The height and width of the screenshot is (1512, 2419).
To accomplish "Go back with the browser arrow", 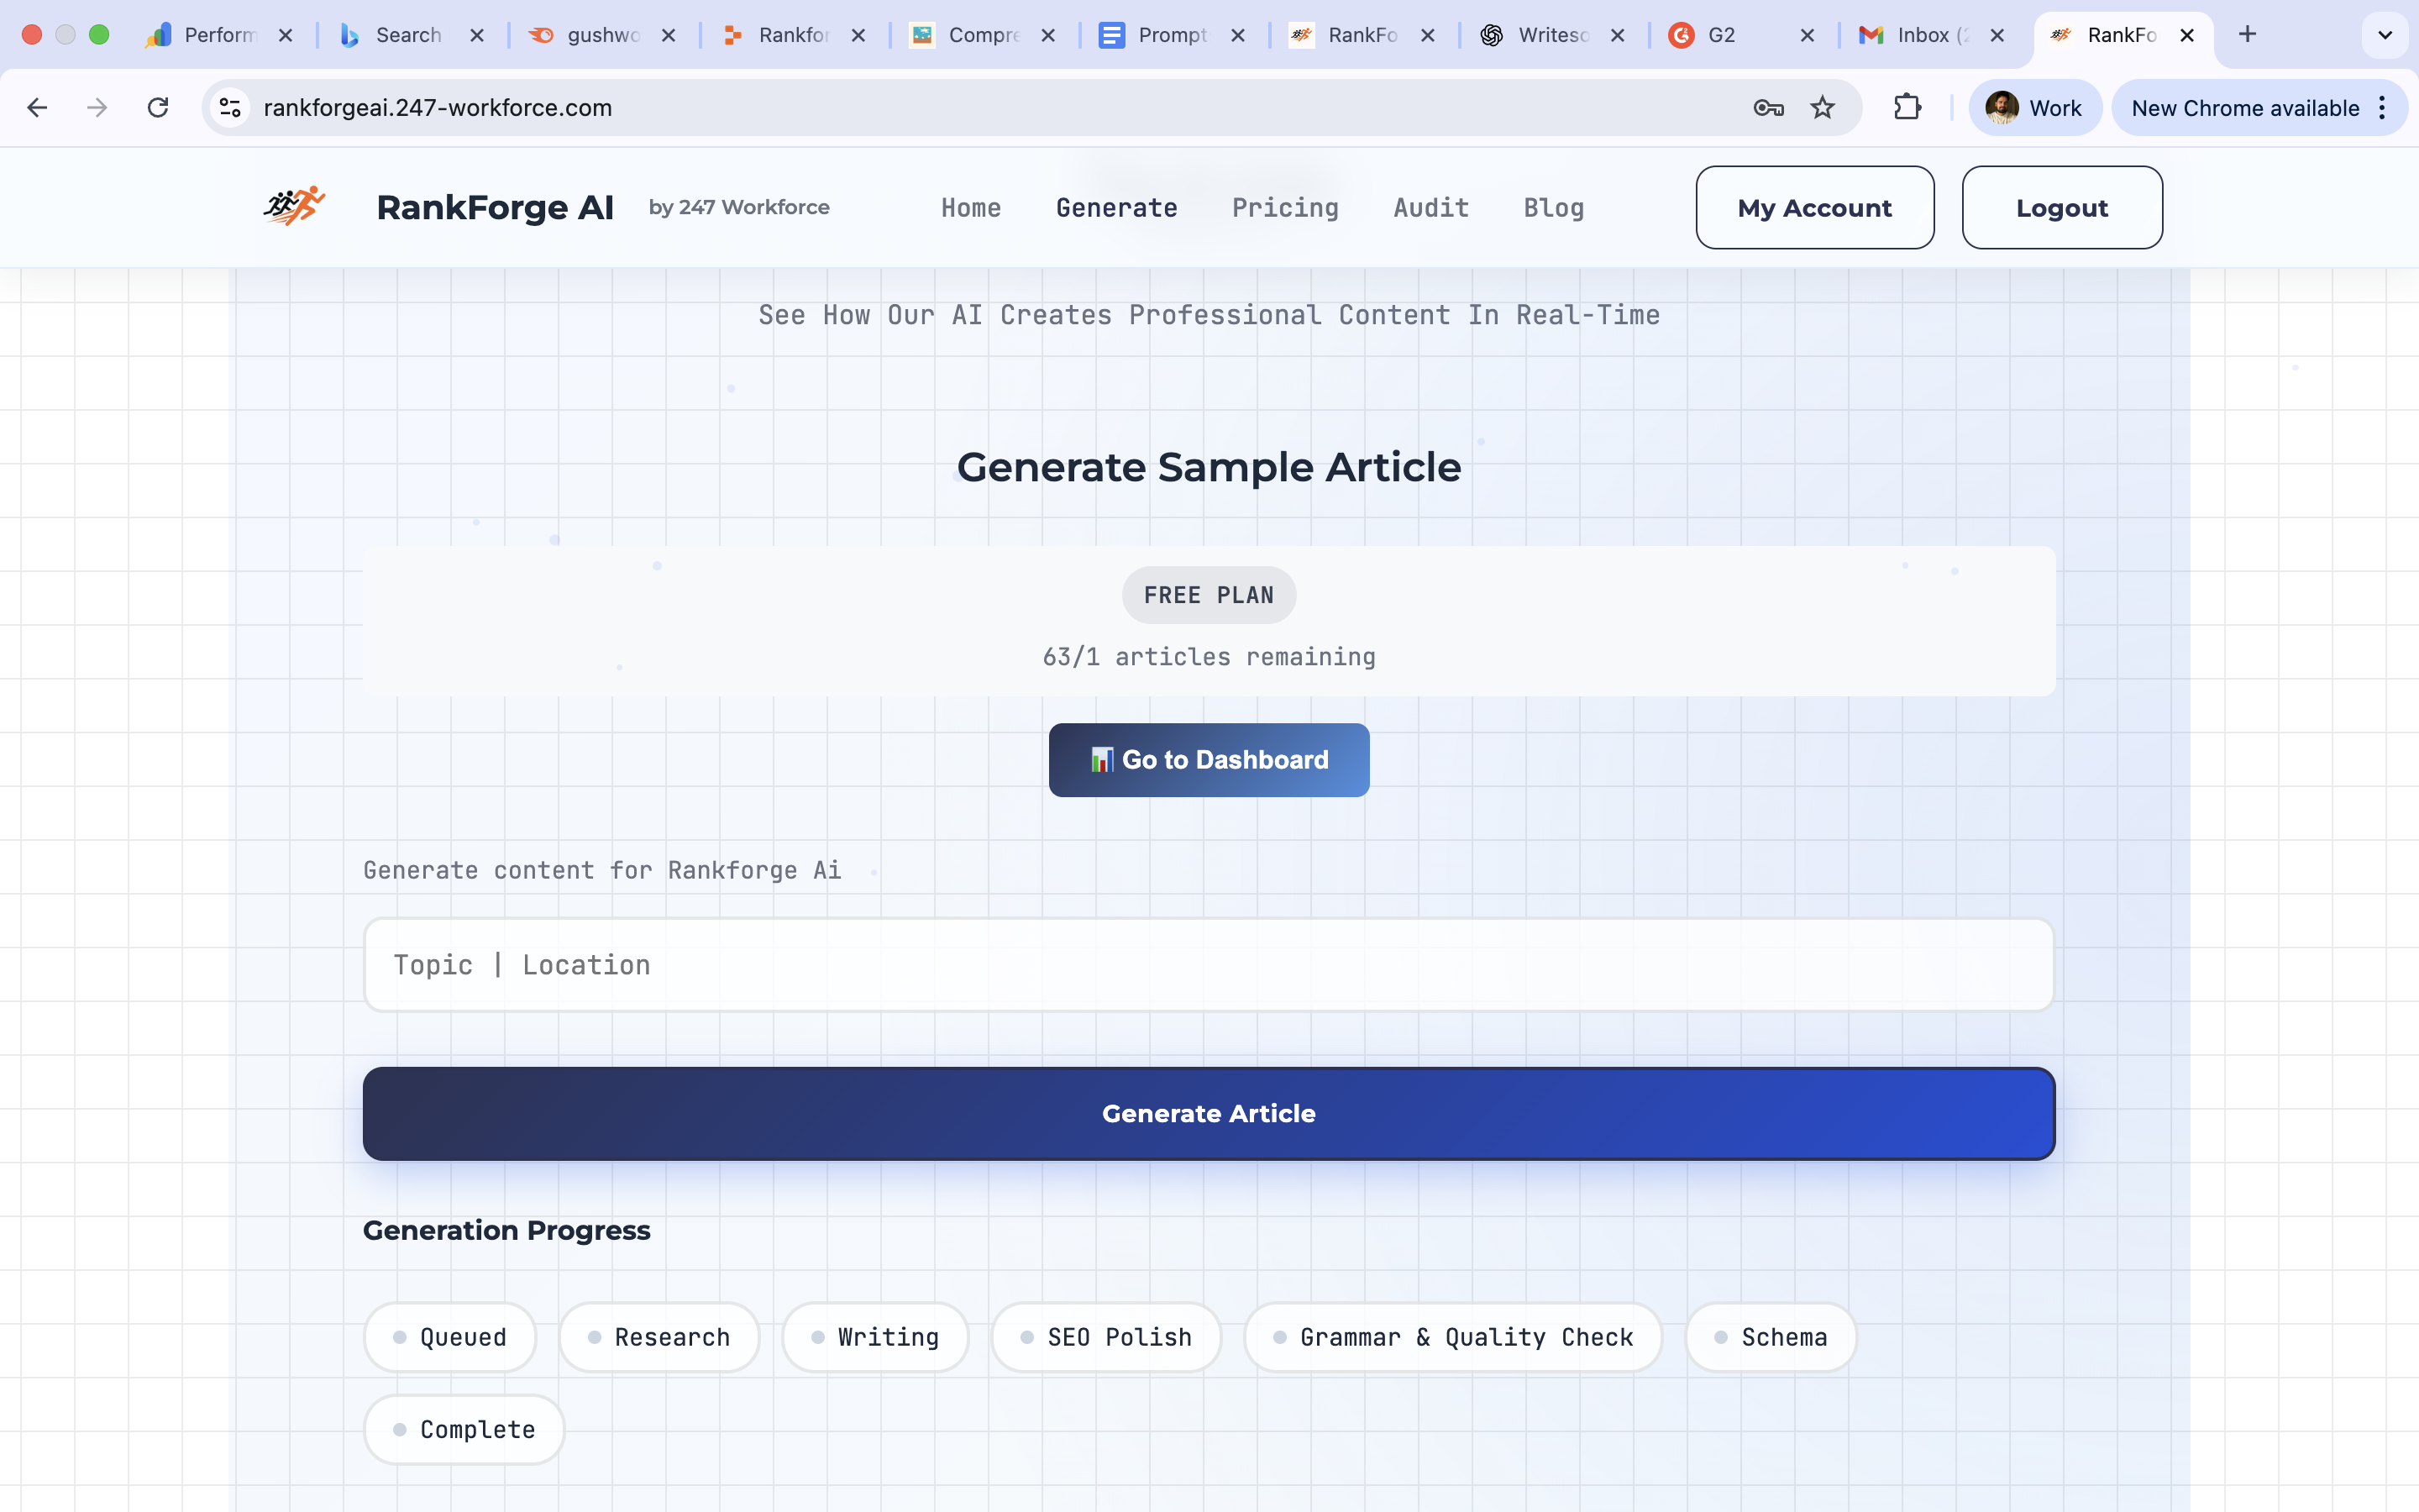I will 38,108.
